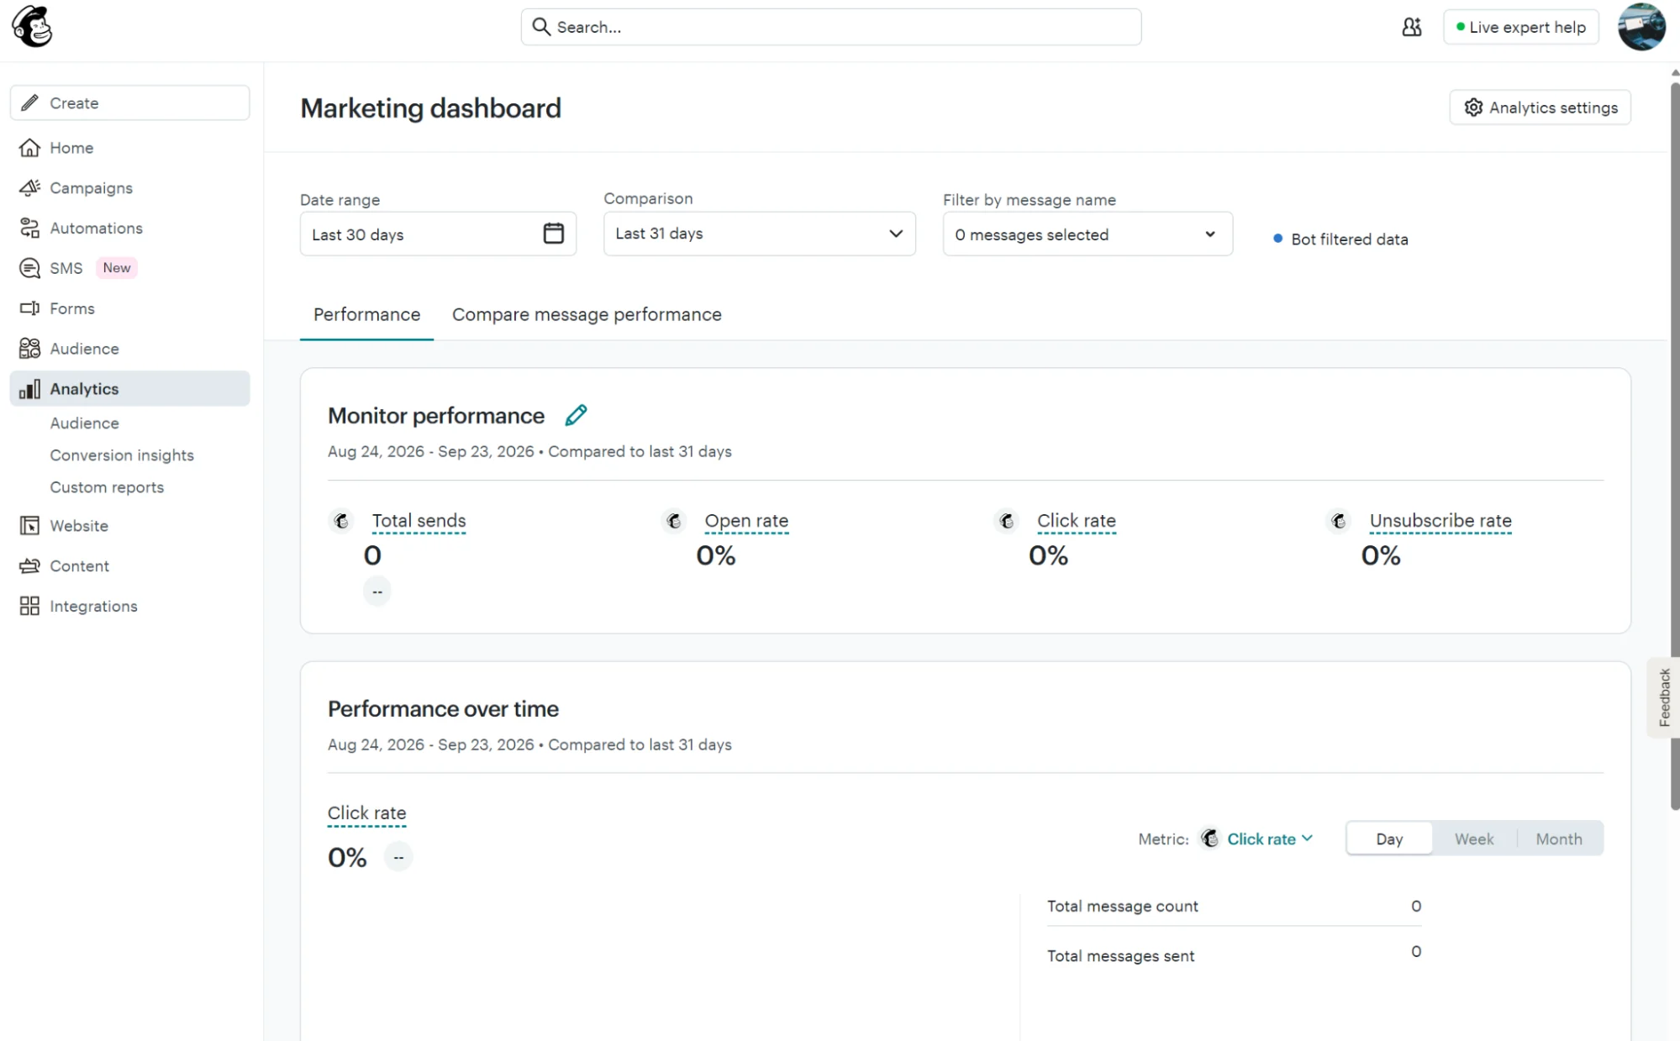Click the Analytics bar chart icon
Image resolution: width=1680 pixels, height=1041 pixels.
pyautogui.click(x=29, y=389)
